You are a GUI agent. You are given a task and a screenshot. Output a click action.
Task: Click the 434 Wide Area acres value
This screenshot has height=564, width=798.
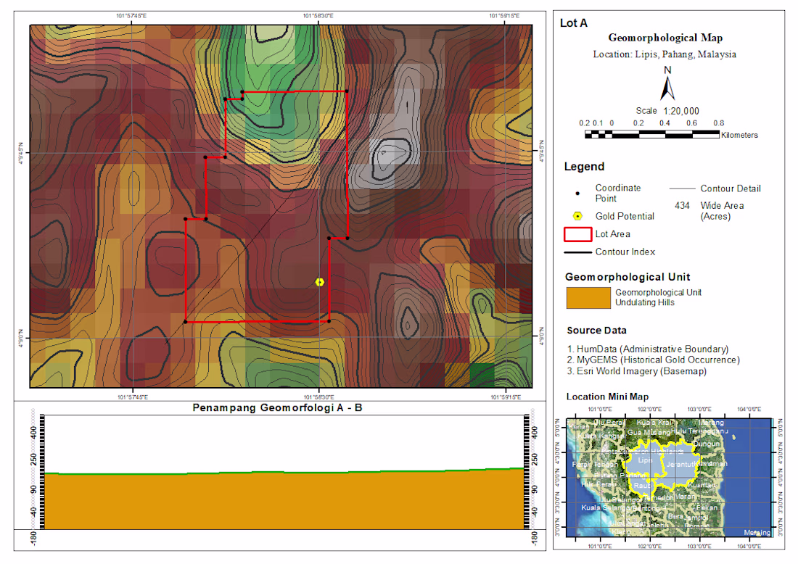click(x=682, y=205)
